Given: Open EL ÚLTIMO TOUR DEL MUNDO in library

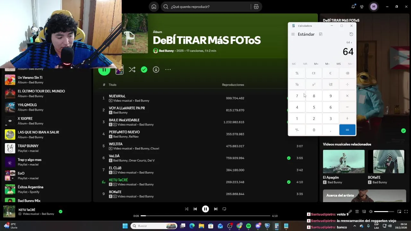Looking at the screenshot, I should 47,93.
